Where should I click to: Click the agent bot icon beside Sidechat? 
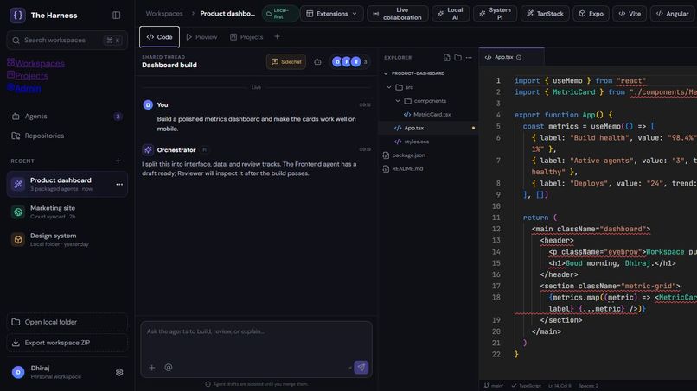(x=317, y=61)
